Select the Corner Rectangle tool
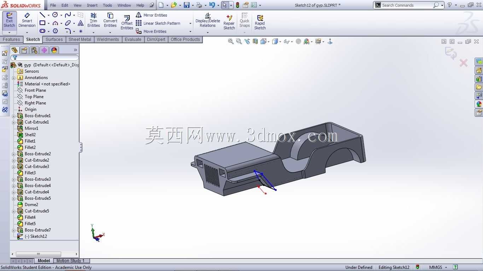This screenshot has width=483, height=271. (x=42, y=23)
